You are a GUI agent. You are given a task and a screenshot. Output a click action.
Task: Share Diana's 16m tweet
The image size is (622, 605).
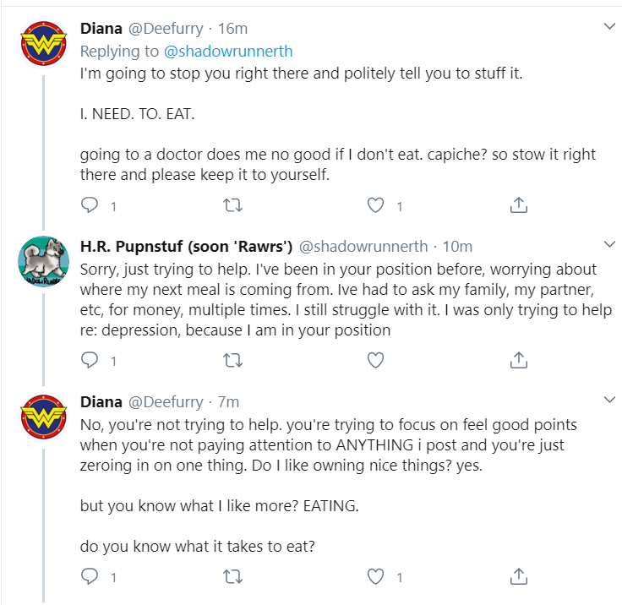point(518,205)
